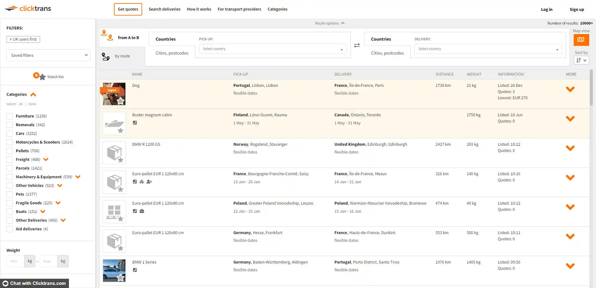This screenshot has height=288, width=596.
Task: Open the Map view icon button
Action: (581, 40)
